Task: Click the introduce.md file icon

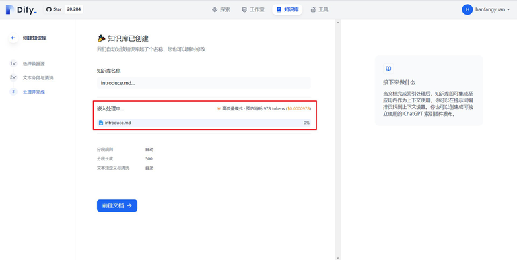Action: (x=101, y=123)
